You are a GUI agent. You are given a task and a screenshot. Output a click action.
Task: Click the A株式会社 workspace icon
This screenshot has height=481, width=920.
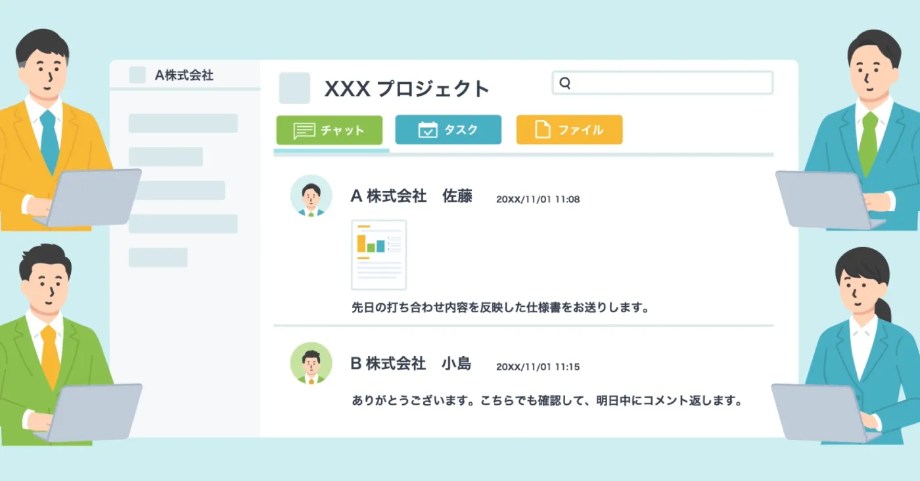(x=137, y=75)
